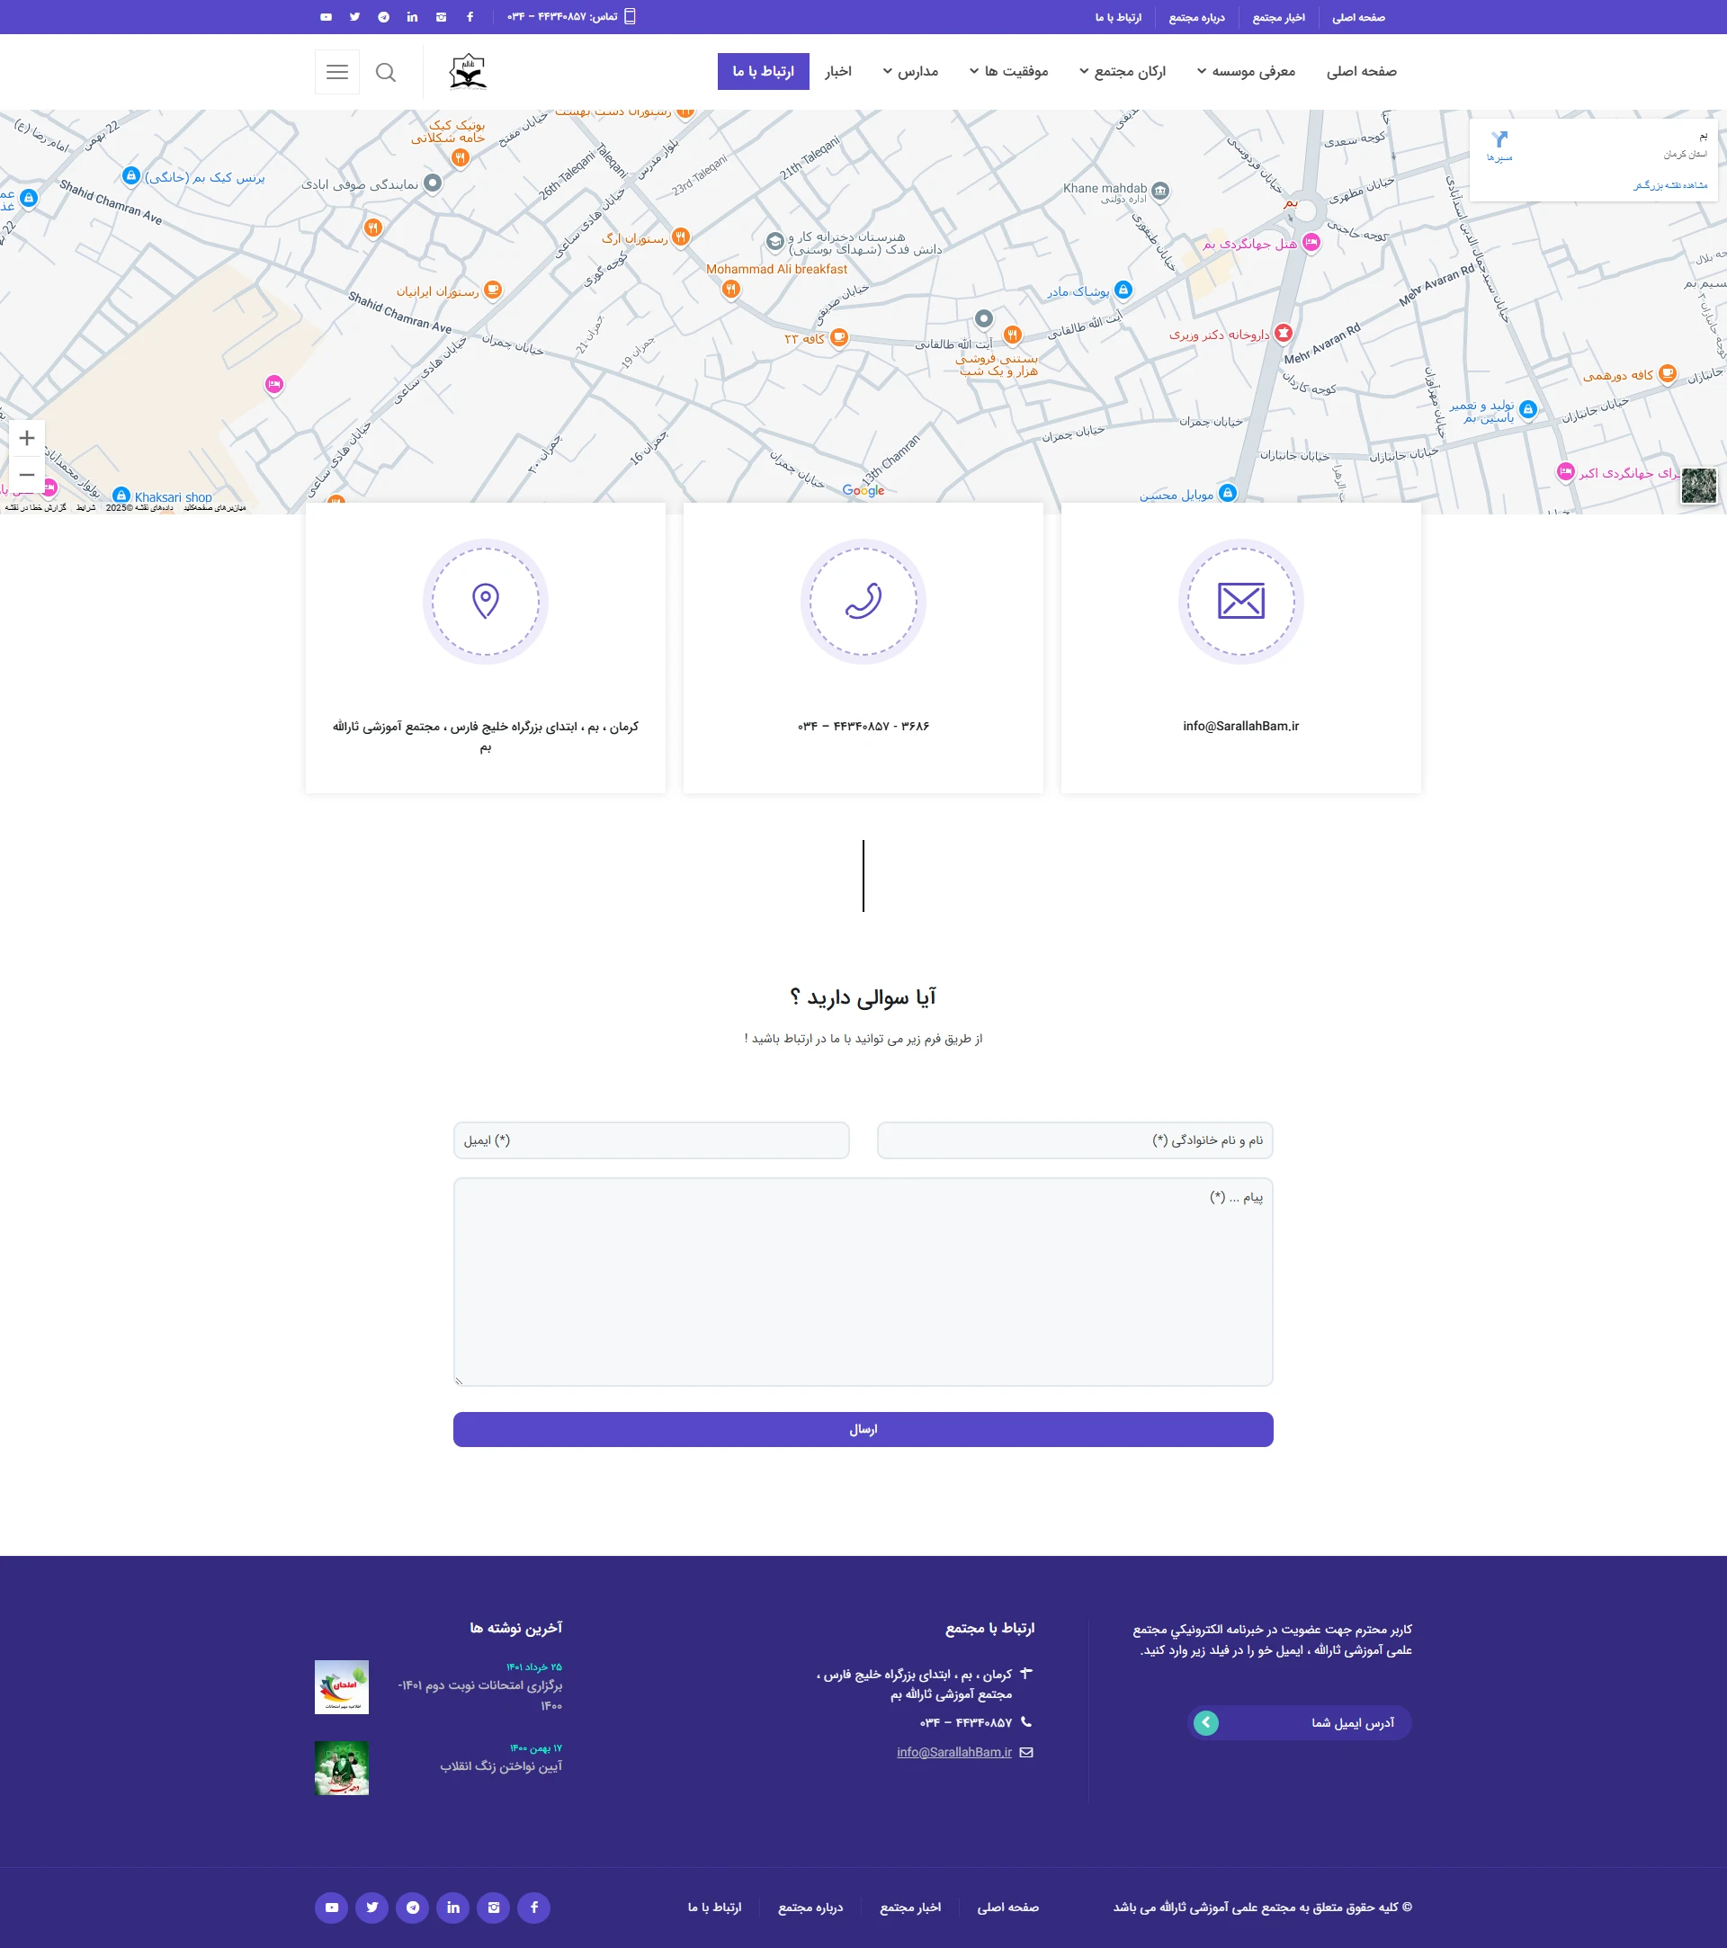Image resolution: width=1727 pixels, height=1948 pixels.
Task: Submit newsletter with green arrow button
Action: 1205,1722
